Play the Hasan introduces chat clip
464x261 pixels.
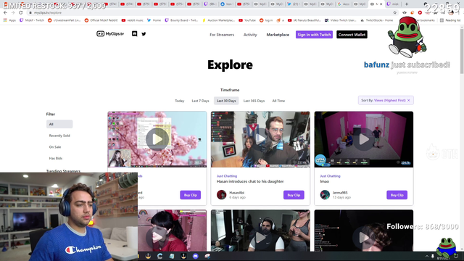coord(260,139)
